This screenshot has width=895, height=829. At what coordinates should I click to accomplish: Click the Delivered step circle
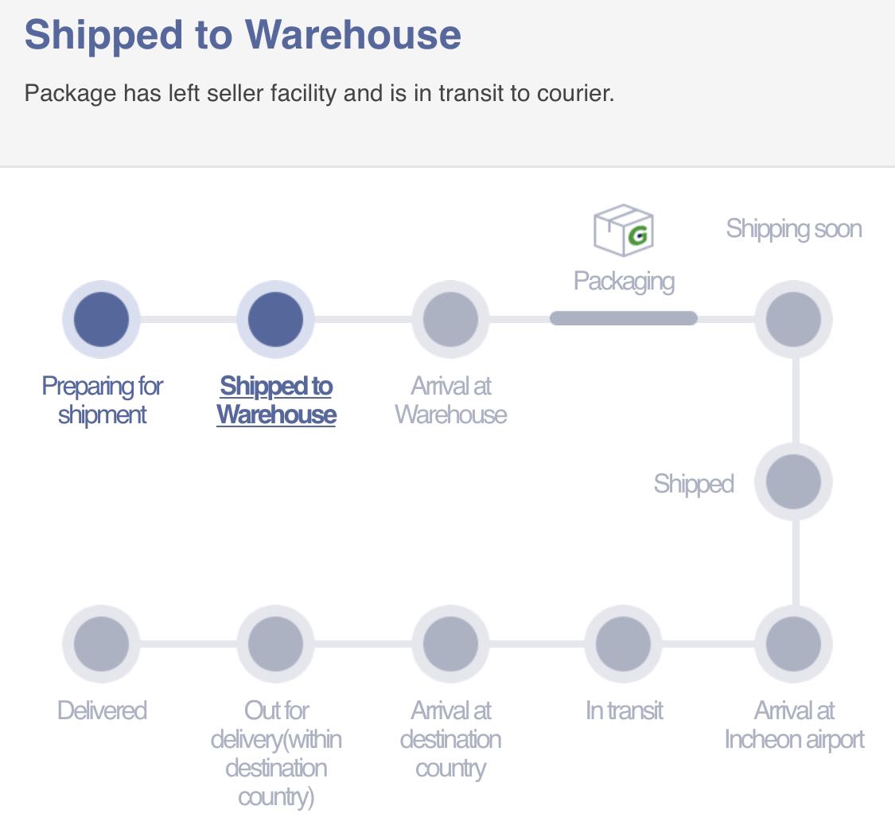pyautogui.click(x=101, y=644)
